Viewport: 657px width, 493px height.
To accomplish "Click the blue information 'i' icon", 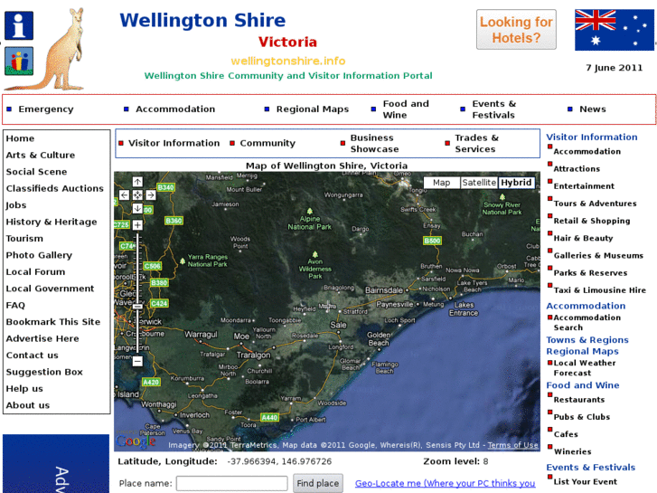I will [x=19, y=25].
